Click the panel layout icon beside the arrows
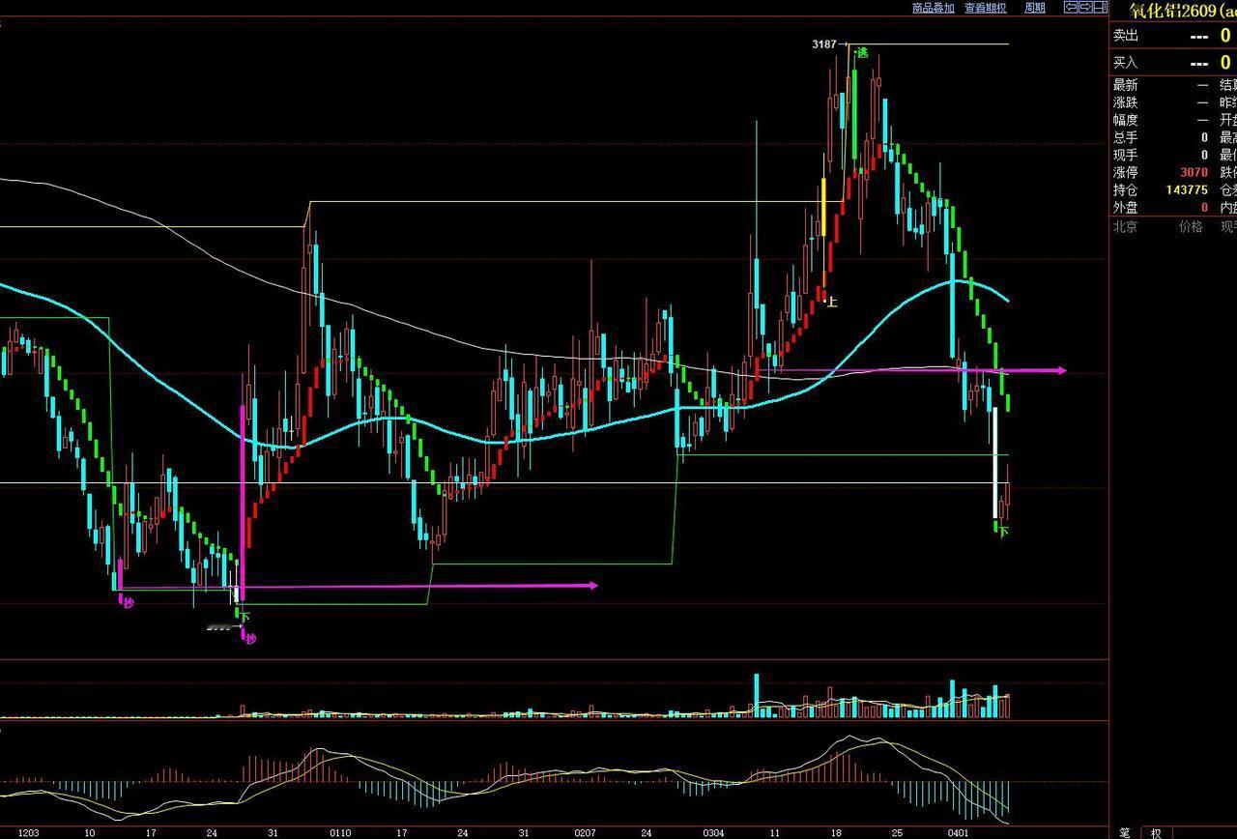This screenshot has width=1237, height=839. tap(1100, 7)
